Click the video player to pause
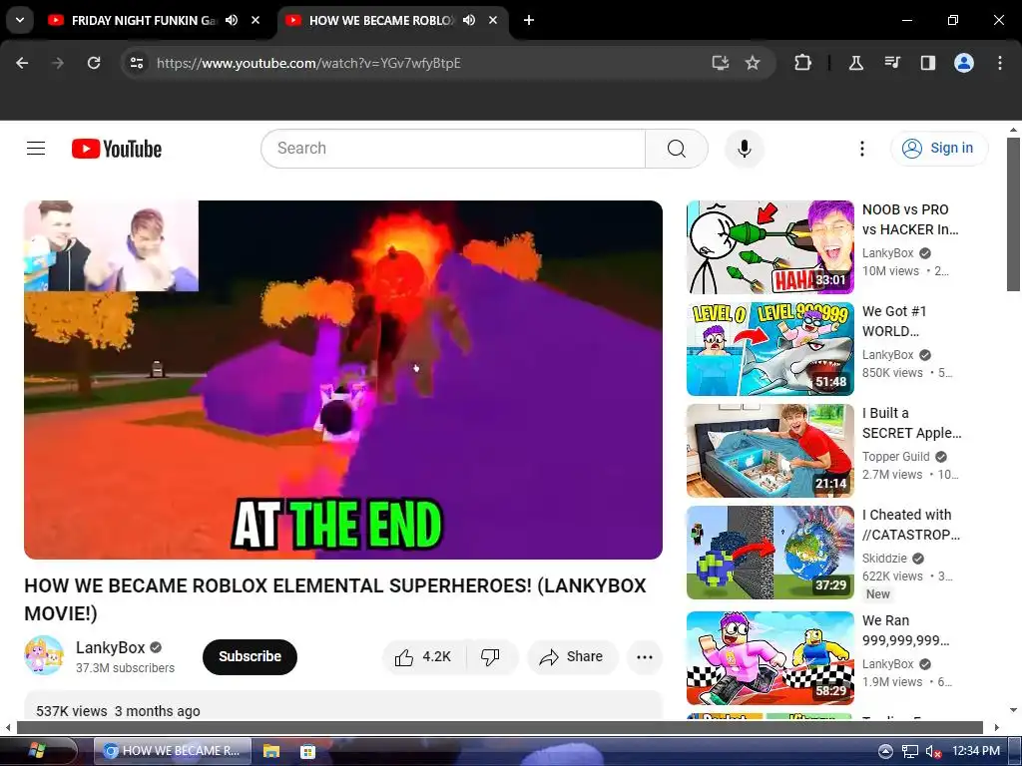Viewport: 1022px width, 766px height. (x=343, y=380)
